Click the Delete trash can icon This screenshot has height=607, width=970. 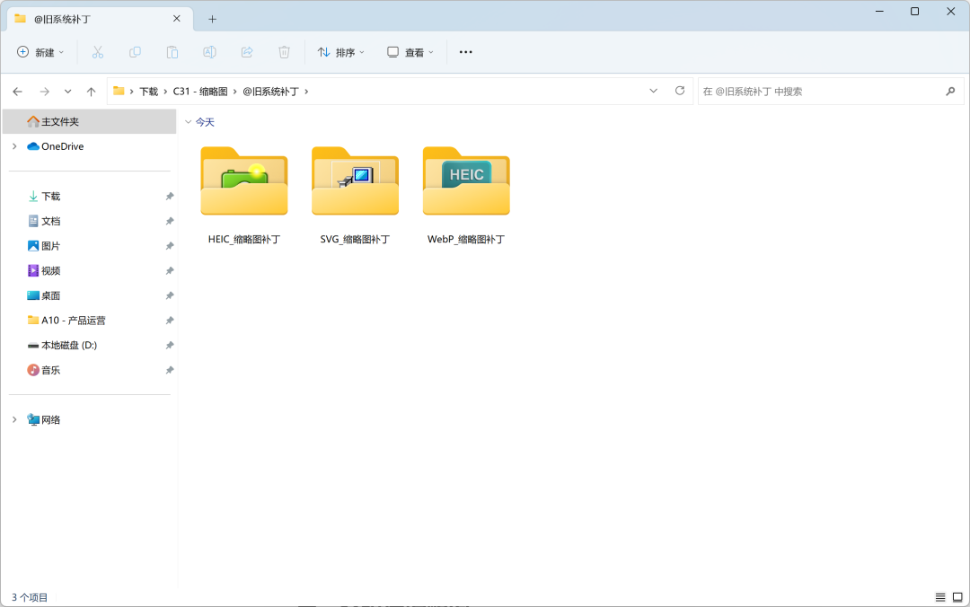[284, 53]
